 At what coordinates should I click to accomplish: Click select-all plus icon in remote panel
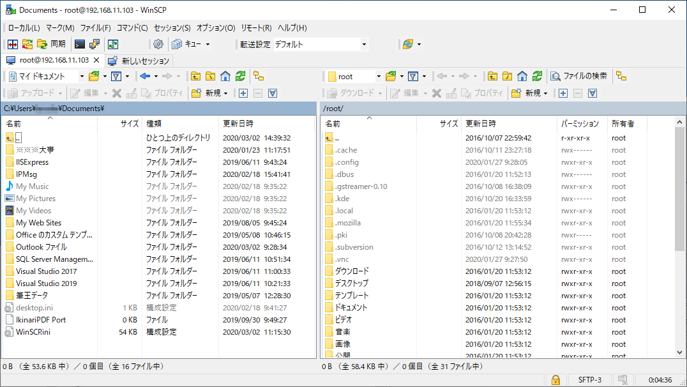[562, 93]
